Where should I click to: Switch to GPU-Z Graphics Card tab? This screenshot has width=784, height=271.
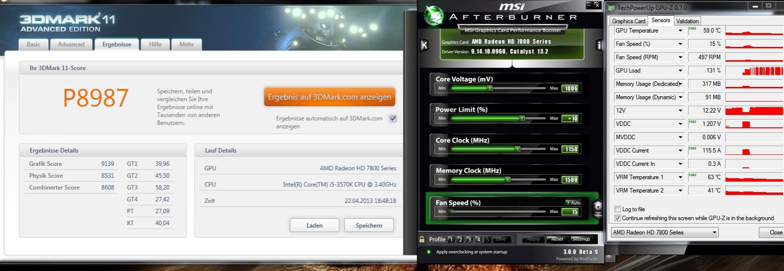point(628,21)
